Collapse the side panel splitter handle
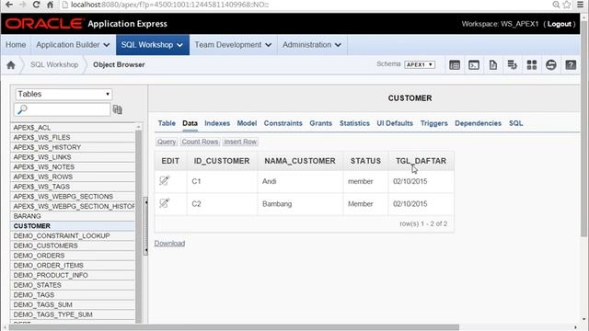This screenshot has height=331, width=589. click(145, 226)
